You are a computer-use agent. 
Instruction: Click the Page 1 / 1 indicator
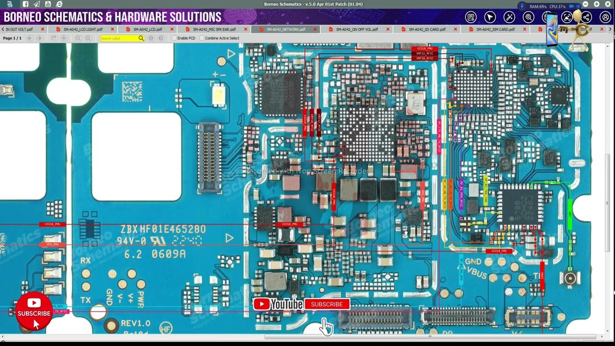coord(12,38)
